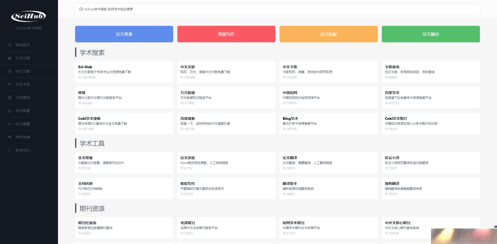This screenshot has width=497, height=244.
Task: Click the red 智能写作 button
Action: 226,34
